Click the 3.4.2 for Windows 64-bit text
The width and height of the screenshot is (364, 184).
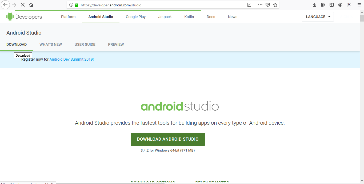(168, 150)
